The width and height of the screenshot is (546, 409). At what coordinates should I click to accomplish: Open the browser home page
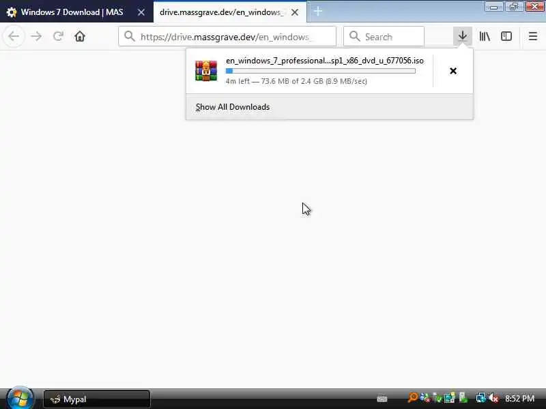tap(80, 36)
